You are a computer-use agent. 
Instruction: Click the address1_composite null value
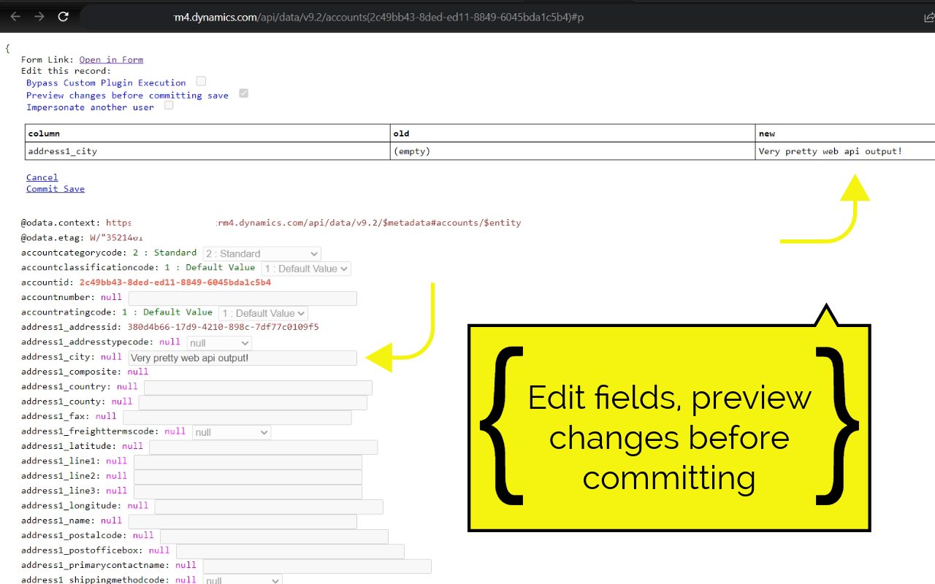(x=137, y=372)
